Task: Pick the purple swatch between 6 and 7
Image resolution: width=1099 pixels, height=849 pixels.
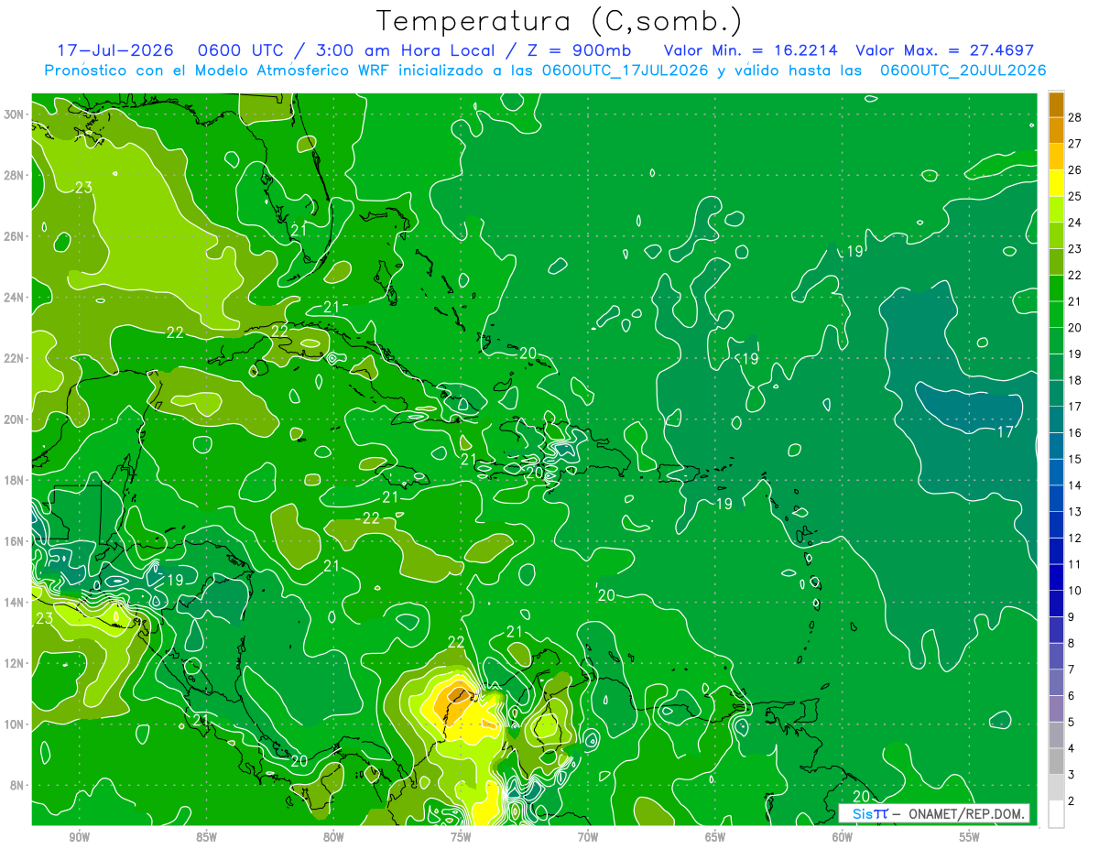Action: pyautogui.click(x=1056, y=681)
